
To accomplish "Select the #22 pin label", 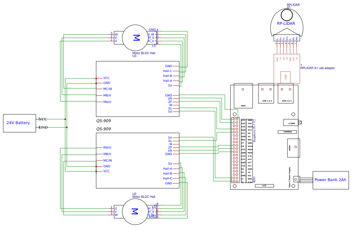I will pos(250,159).
